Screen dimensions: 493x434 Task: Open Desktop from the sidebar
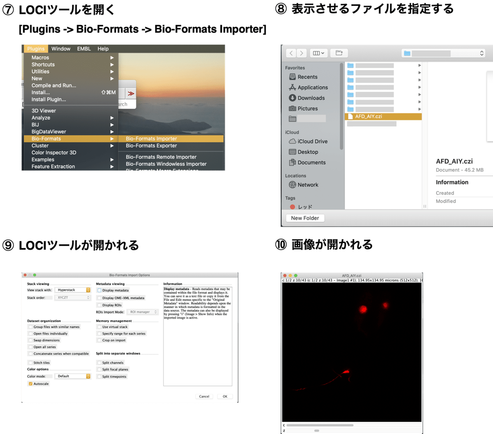tap(303, 152)
